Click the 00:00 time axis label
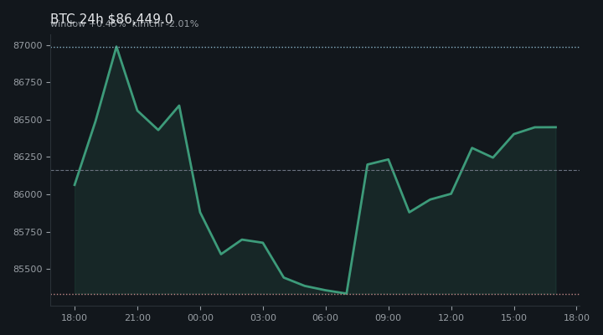This screenshot has height=335, width=603. pos(200,317)
